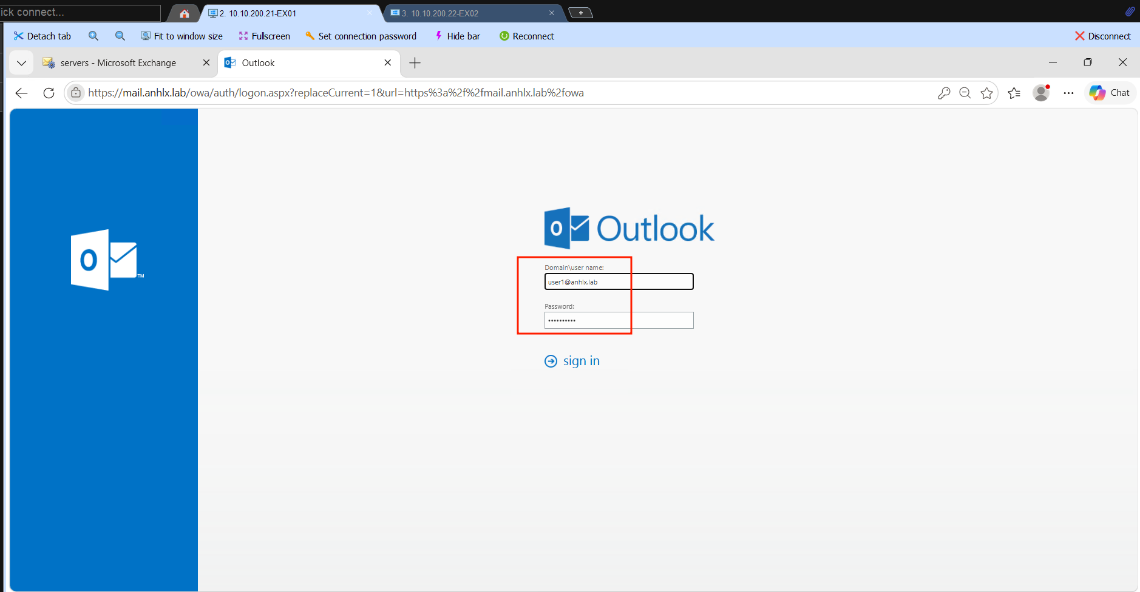Go back to the previous page
Image resolution: width=1140 pixels, height=592 pixels.
click(22, 93)
